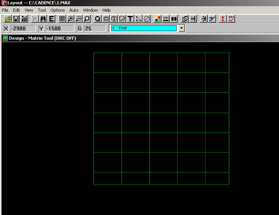279x215 pixels.
Task: Select the Auto Path Route mode icon
Action: pos(212,19)
